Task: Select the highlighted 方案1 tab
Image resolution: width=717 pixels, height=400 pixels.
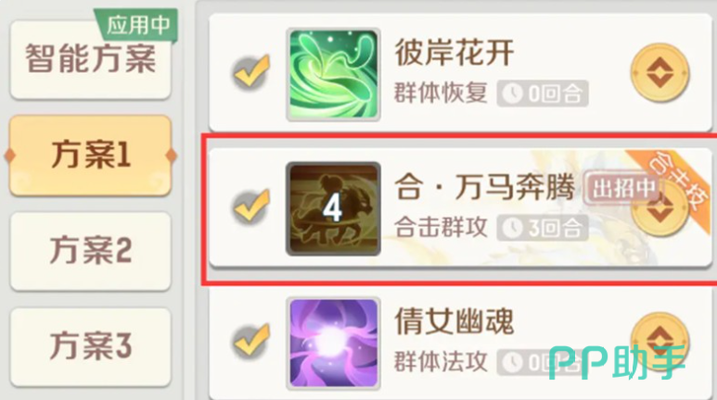Action: point(91,156)
